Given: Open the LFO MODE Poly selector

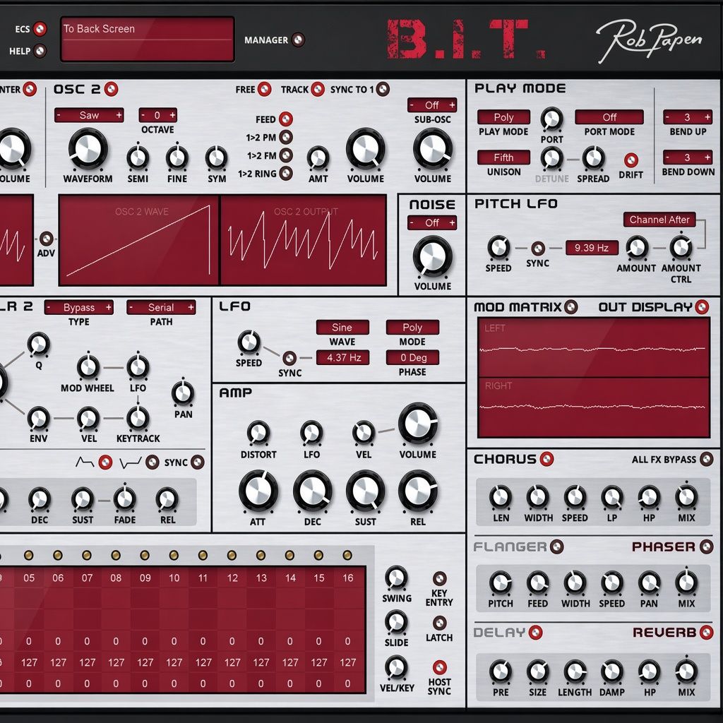Looking at the screenshot, I should 412,328.
